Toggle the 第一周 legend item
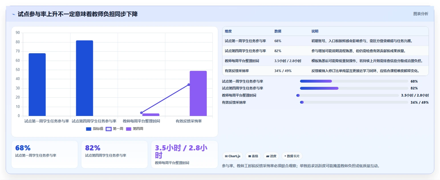The width and height of the screenshot is (440, 180). [114, 129]
